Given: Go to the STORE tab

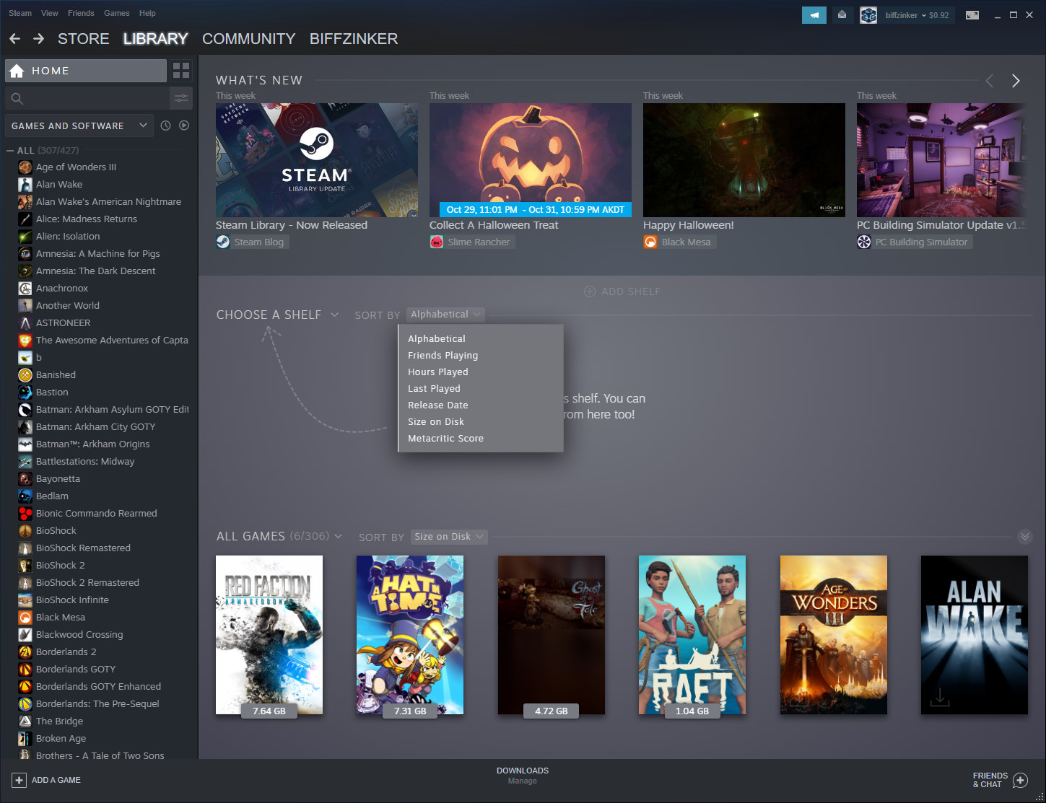Looking at the screenshot, I should tap(84, 39).
